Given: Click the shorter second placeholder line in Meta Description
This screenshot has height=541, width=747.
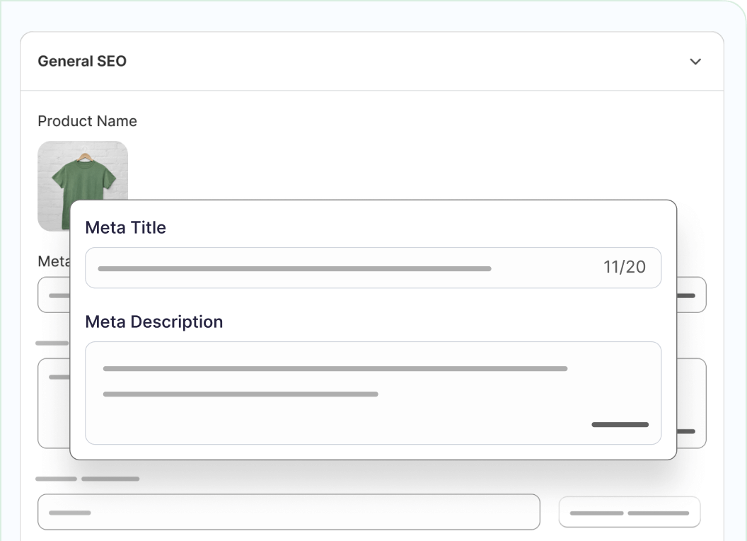Looking at the screenshot, I should click(241, 394).
